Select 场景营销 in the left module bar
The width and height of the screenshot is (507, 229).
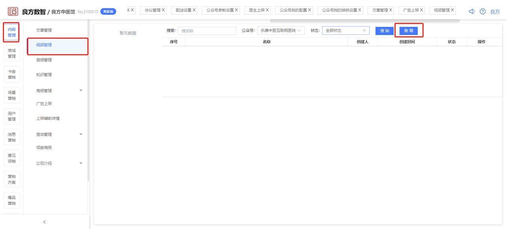12,95
